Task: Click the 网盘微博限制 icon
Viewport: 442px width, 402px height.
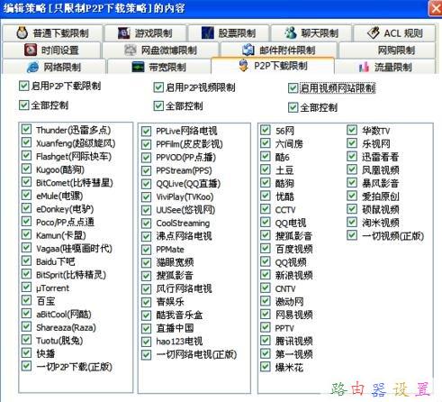Action: pos(131,50)
